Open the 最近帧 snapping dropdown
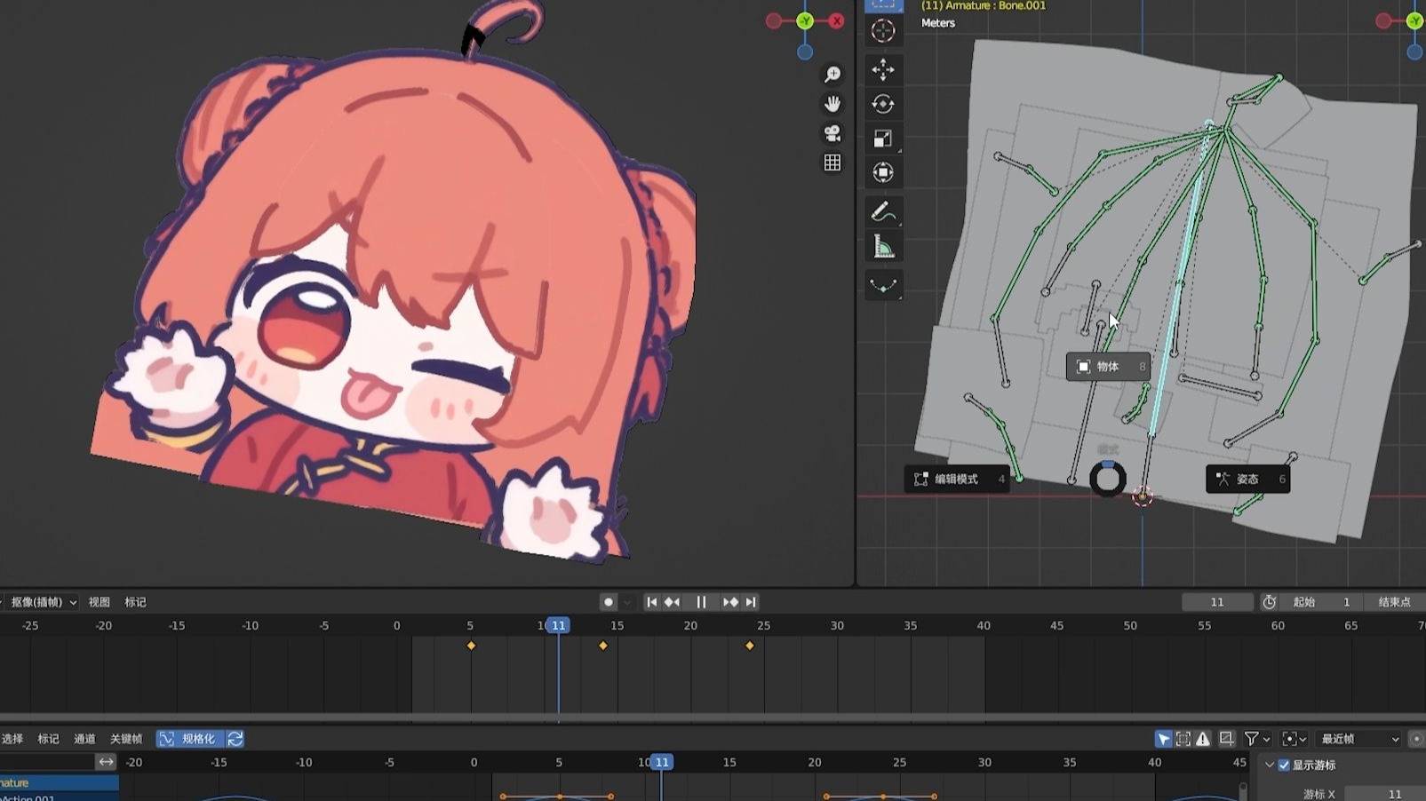1426x801 pixels. click(1360, 739)
